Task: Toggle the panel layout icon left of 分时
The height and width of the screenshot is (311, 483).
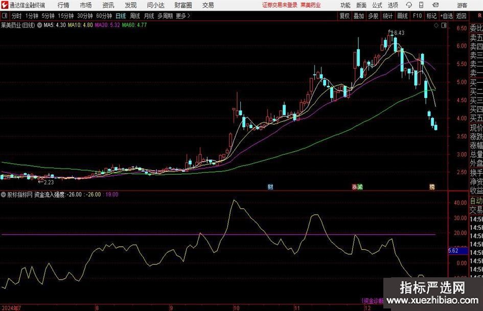Action: point(4,16)
